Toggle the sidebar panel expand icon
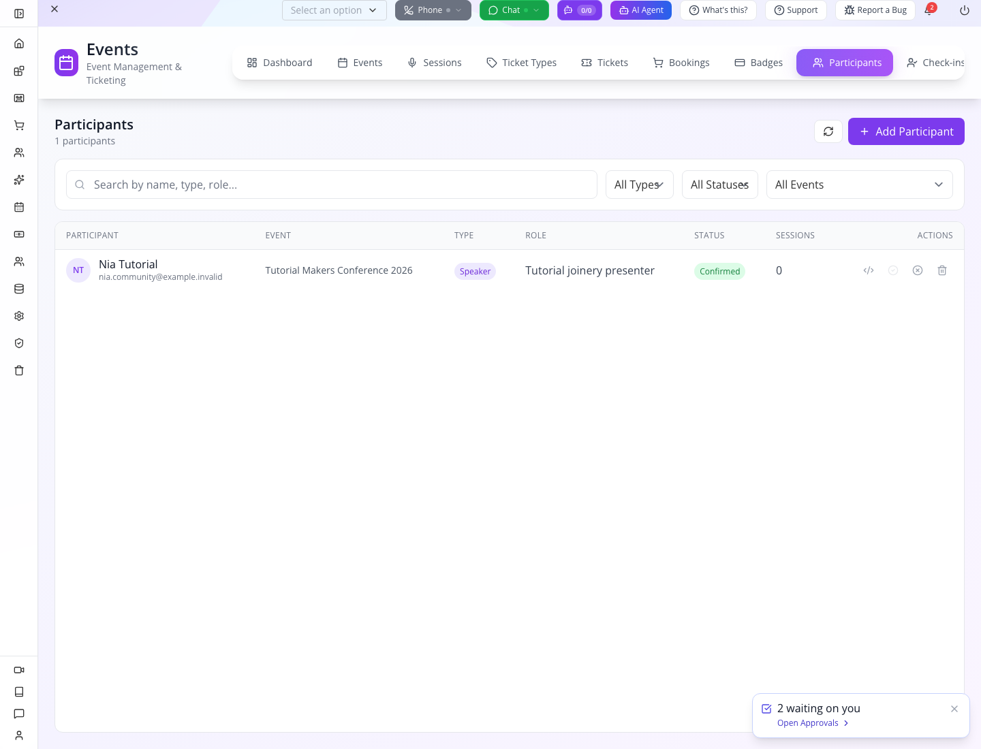 coord(19,14)
